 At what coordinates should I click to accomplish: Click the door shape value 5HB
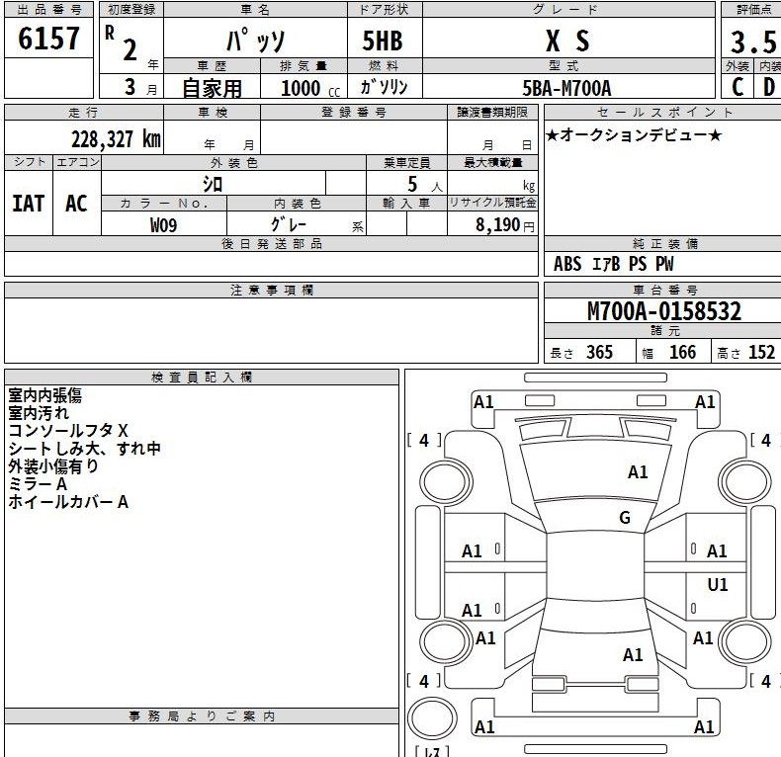(383, 41)
